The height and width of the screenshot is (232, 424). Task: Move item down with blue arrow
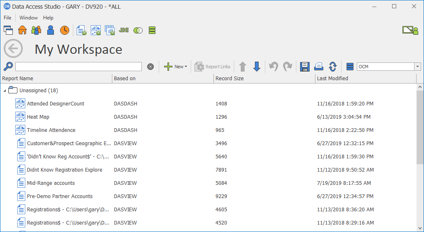click(x=257, y=67)
